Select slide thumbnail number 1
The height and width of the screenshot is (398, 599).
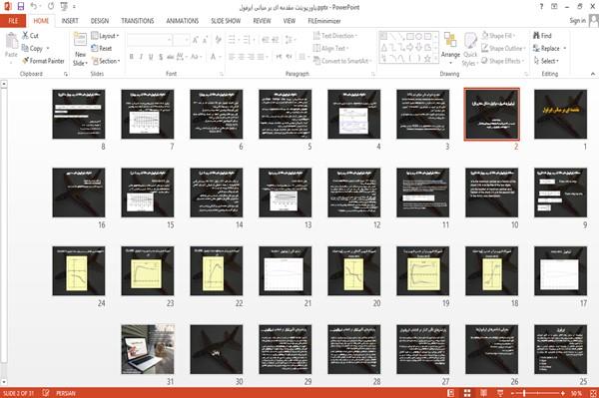coord(560,114)
